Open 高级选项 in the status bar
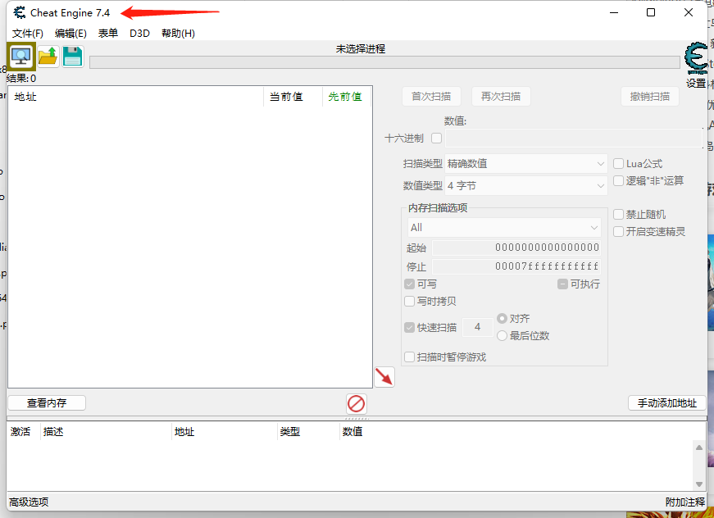This screenshot has height=518, width=714. tap(29, 502)
